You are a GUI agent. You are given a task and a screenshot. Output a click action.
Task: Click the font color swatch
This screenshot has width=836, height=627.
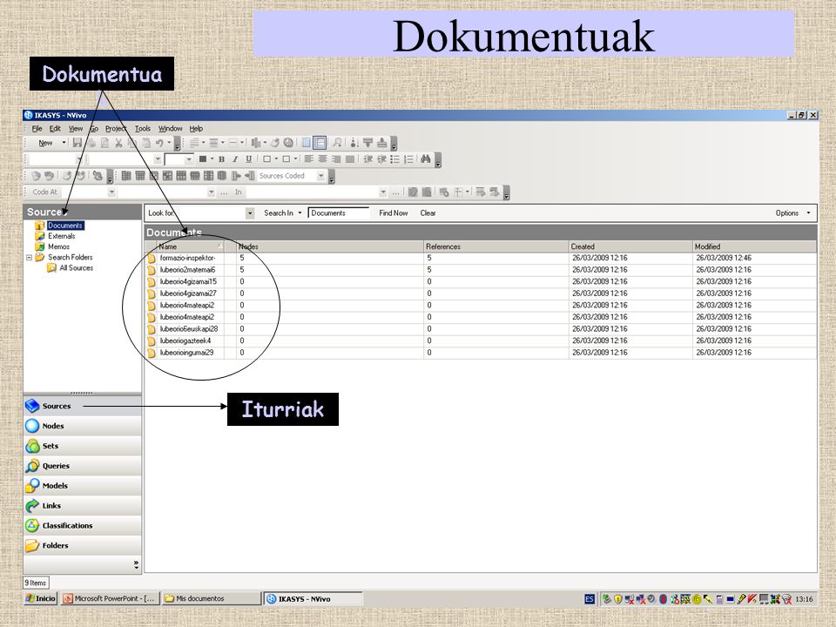[x=203, y=158]
